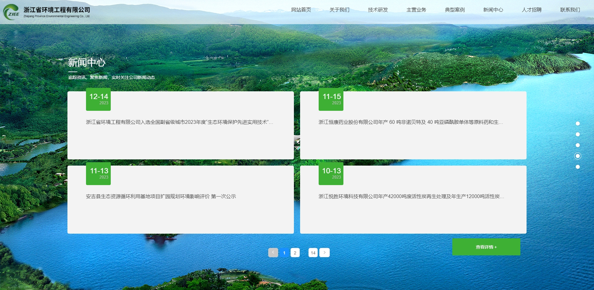Open 浙江悦胜环境科技 news headline
594x290 pixels.
click(x=411, y=197)
